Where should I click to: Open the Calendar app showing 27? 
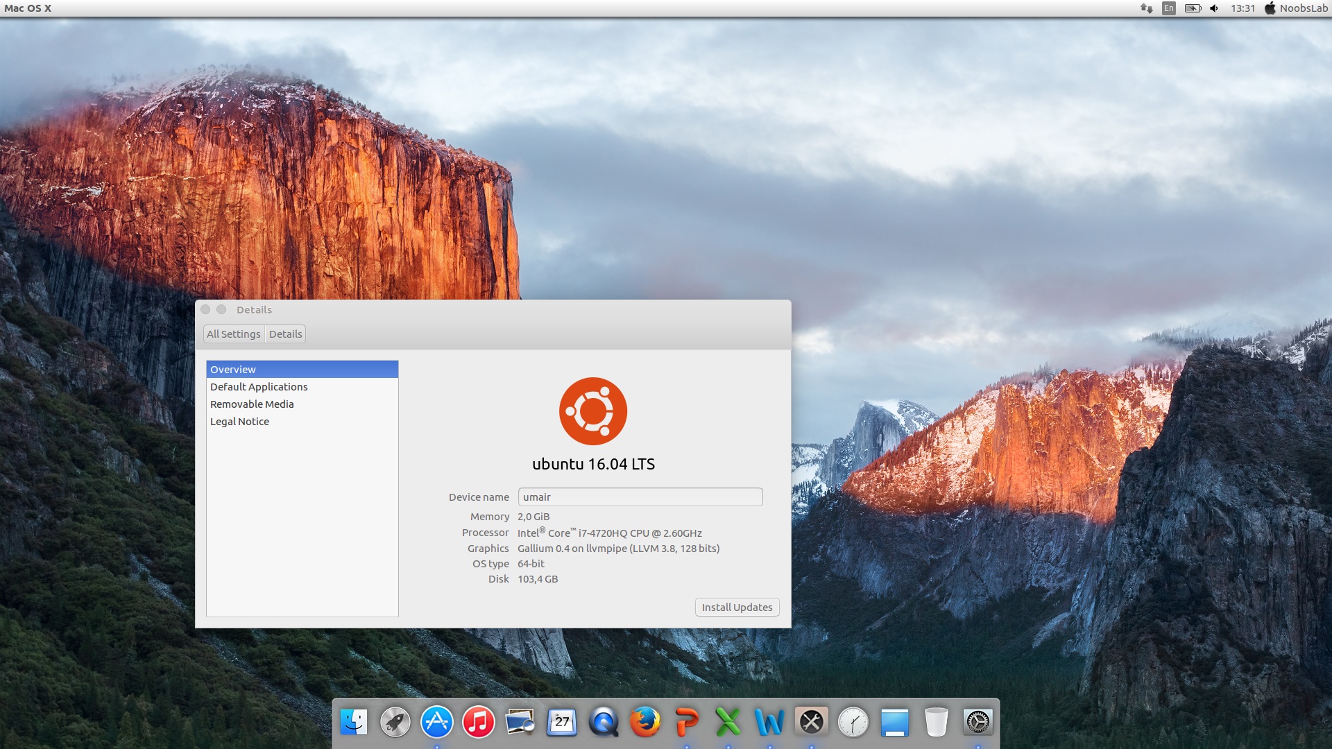click(563, 723)
